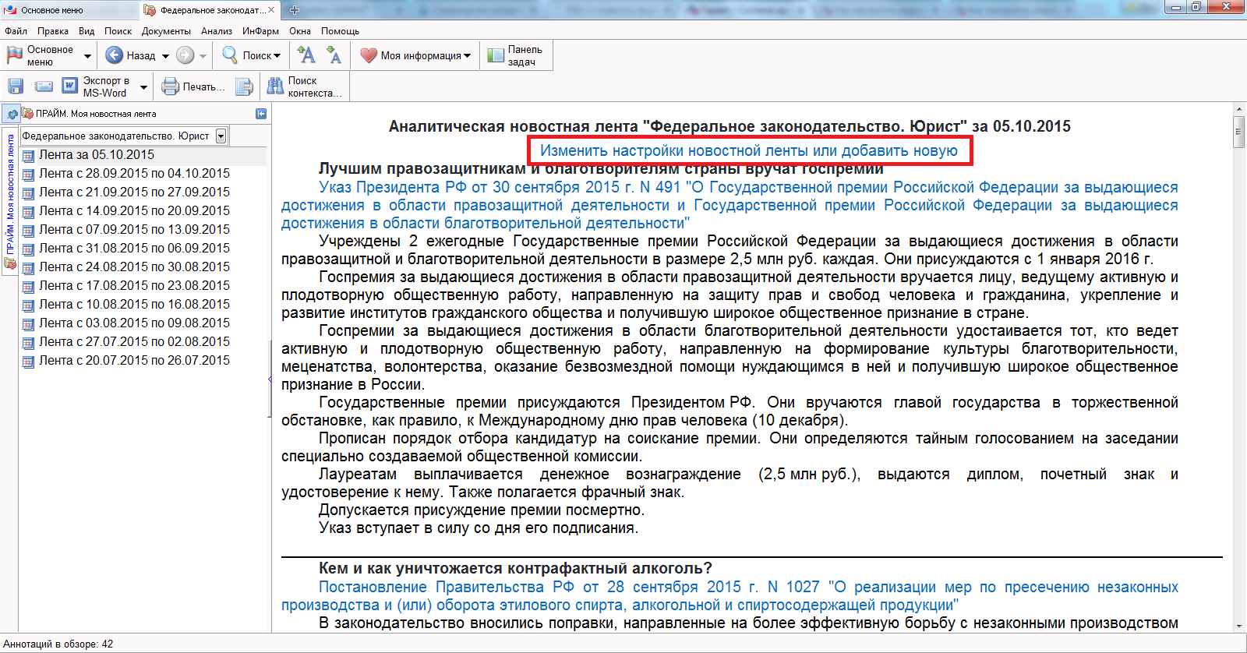The height and width of the screenshot is (653, 1247).
Task: Open Помощь menu
Action: point(341,31)
